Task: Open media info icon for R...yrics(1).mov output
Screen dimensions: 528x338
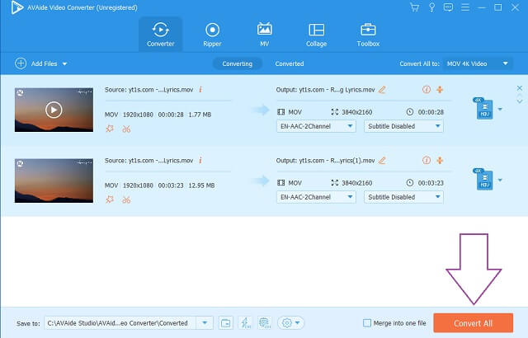Action: tap(427, 161)
